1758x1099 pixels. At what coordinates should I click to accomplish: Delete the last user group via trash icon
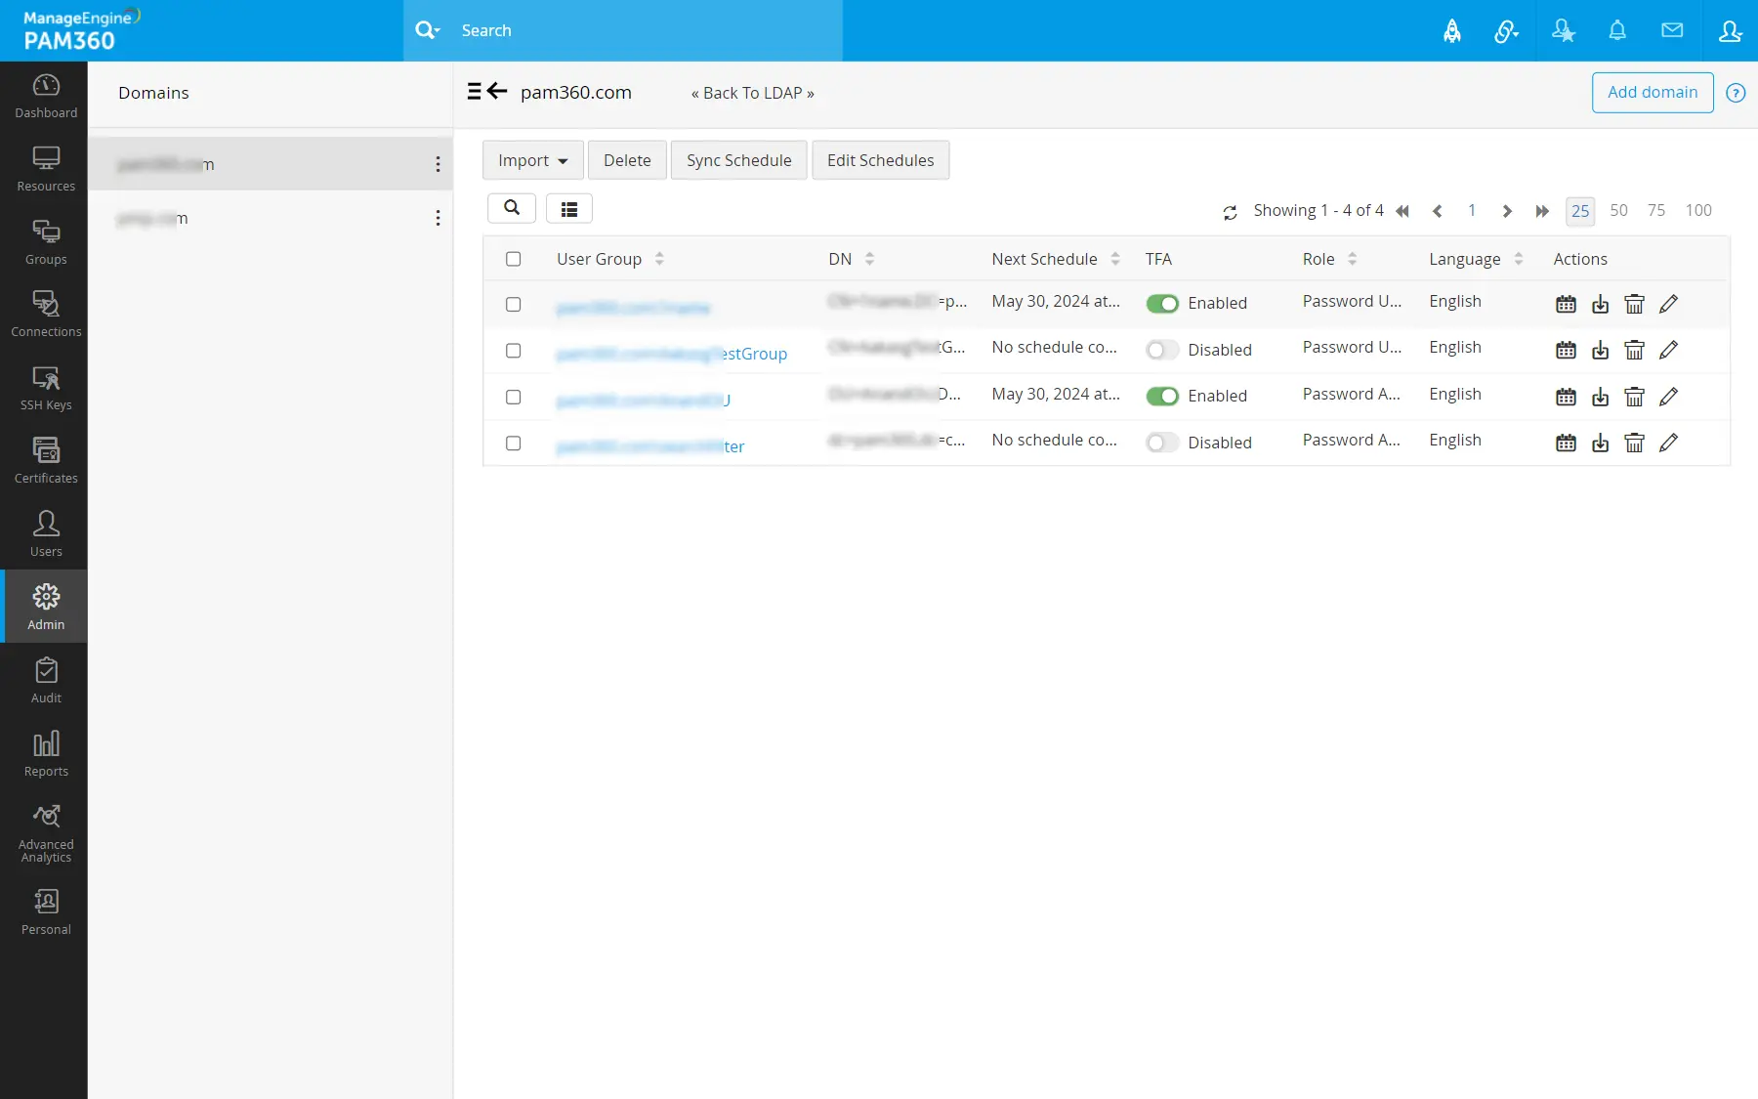1634,443
